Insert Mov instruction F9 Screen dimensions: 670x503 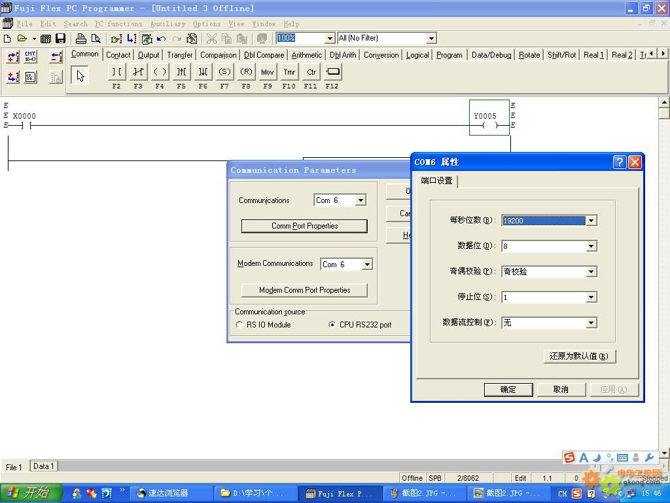268,72
